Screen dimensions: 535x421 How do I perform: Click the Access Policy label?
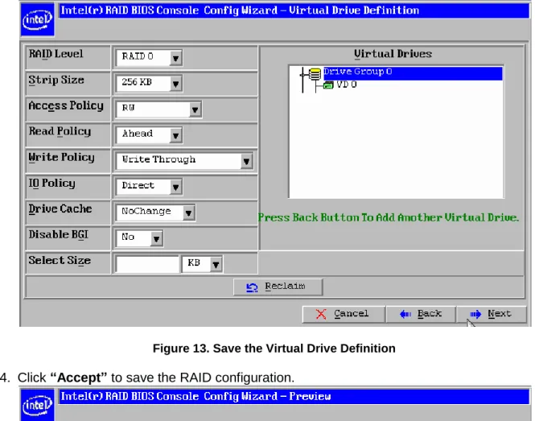point(66,106)
